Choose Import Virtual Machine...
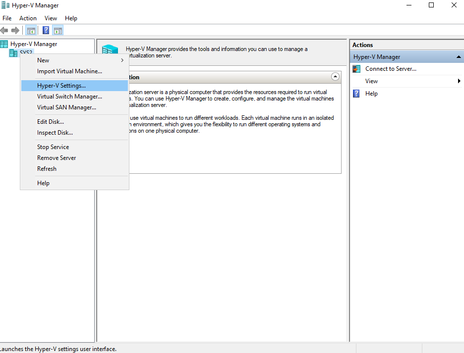This screenshot has width=464, height=353. pyautogui.click(x=74, y=71)
